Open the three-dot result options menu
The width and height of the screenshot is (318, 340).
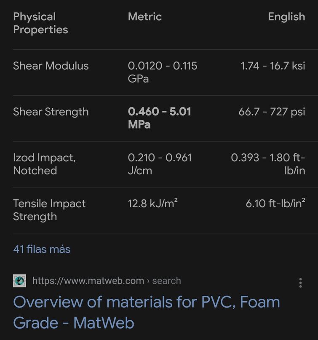coord(300,283)
